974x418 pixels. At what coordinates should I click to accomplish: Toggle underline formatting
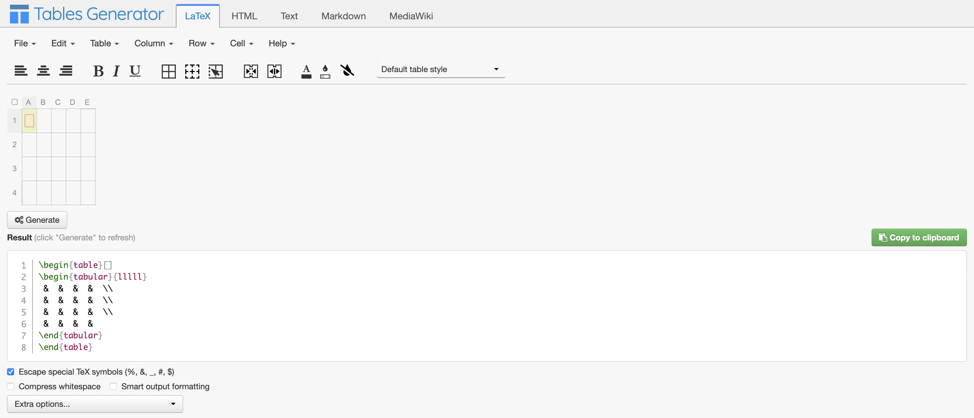point(135,71)
